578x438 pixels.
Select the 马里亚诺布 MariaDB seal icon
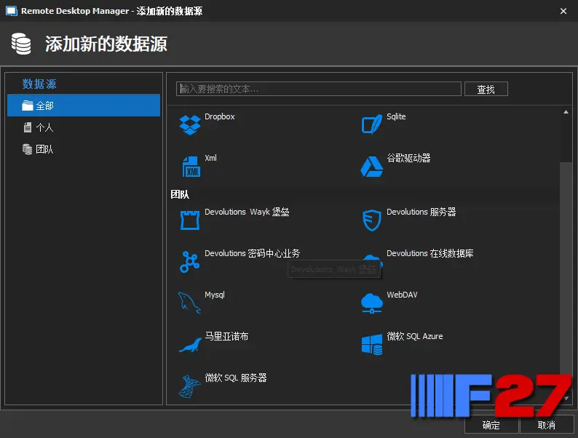point(190,345)
